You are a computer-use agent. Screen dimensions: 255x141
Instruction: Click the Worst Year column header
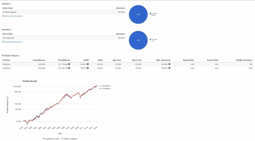[137, 60]
